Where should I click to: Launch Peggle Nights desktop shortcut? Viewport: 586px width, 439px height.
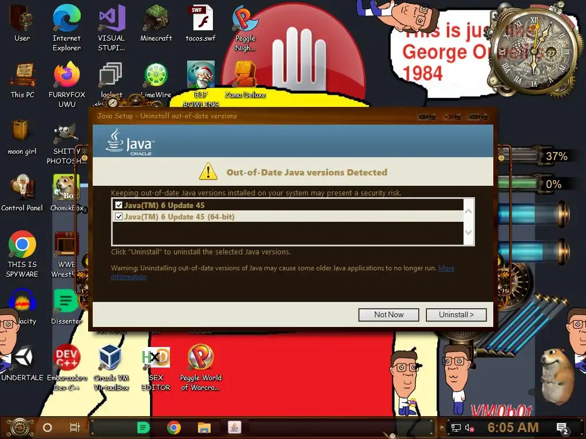pyautogui.click(x=245, y=27)
